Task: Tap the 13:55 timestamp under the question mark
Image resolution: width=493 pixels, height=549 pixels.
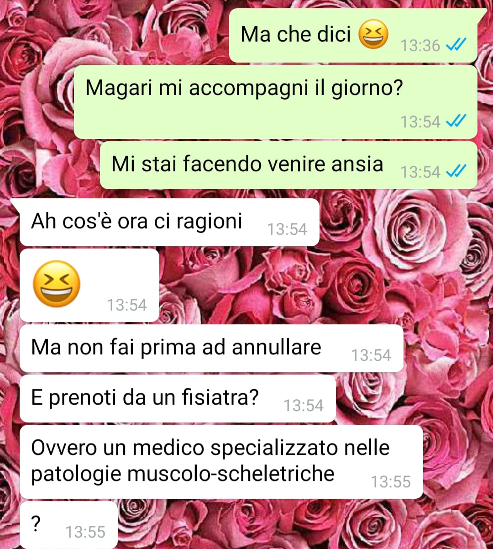Action: 85,532
